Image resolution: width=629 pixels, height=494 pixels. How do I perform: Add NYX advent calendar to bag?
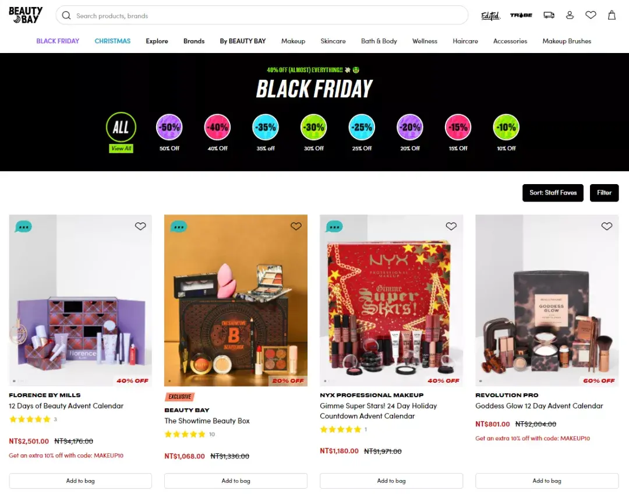[391, 481]
